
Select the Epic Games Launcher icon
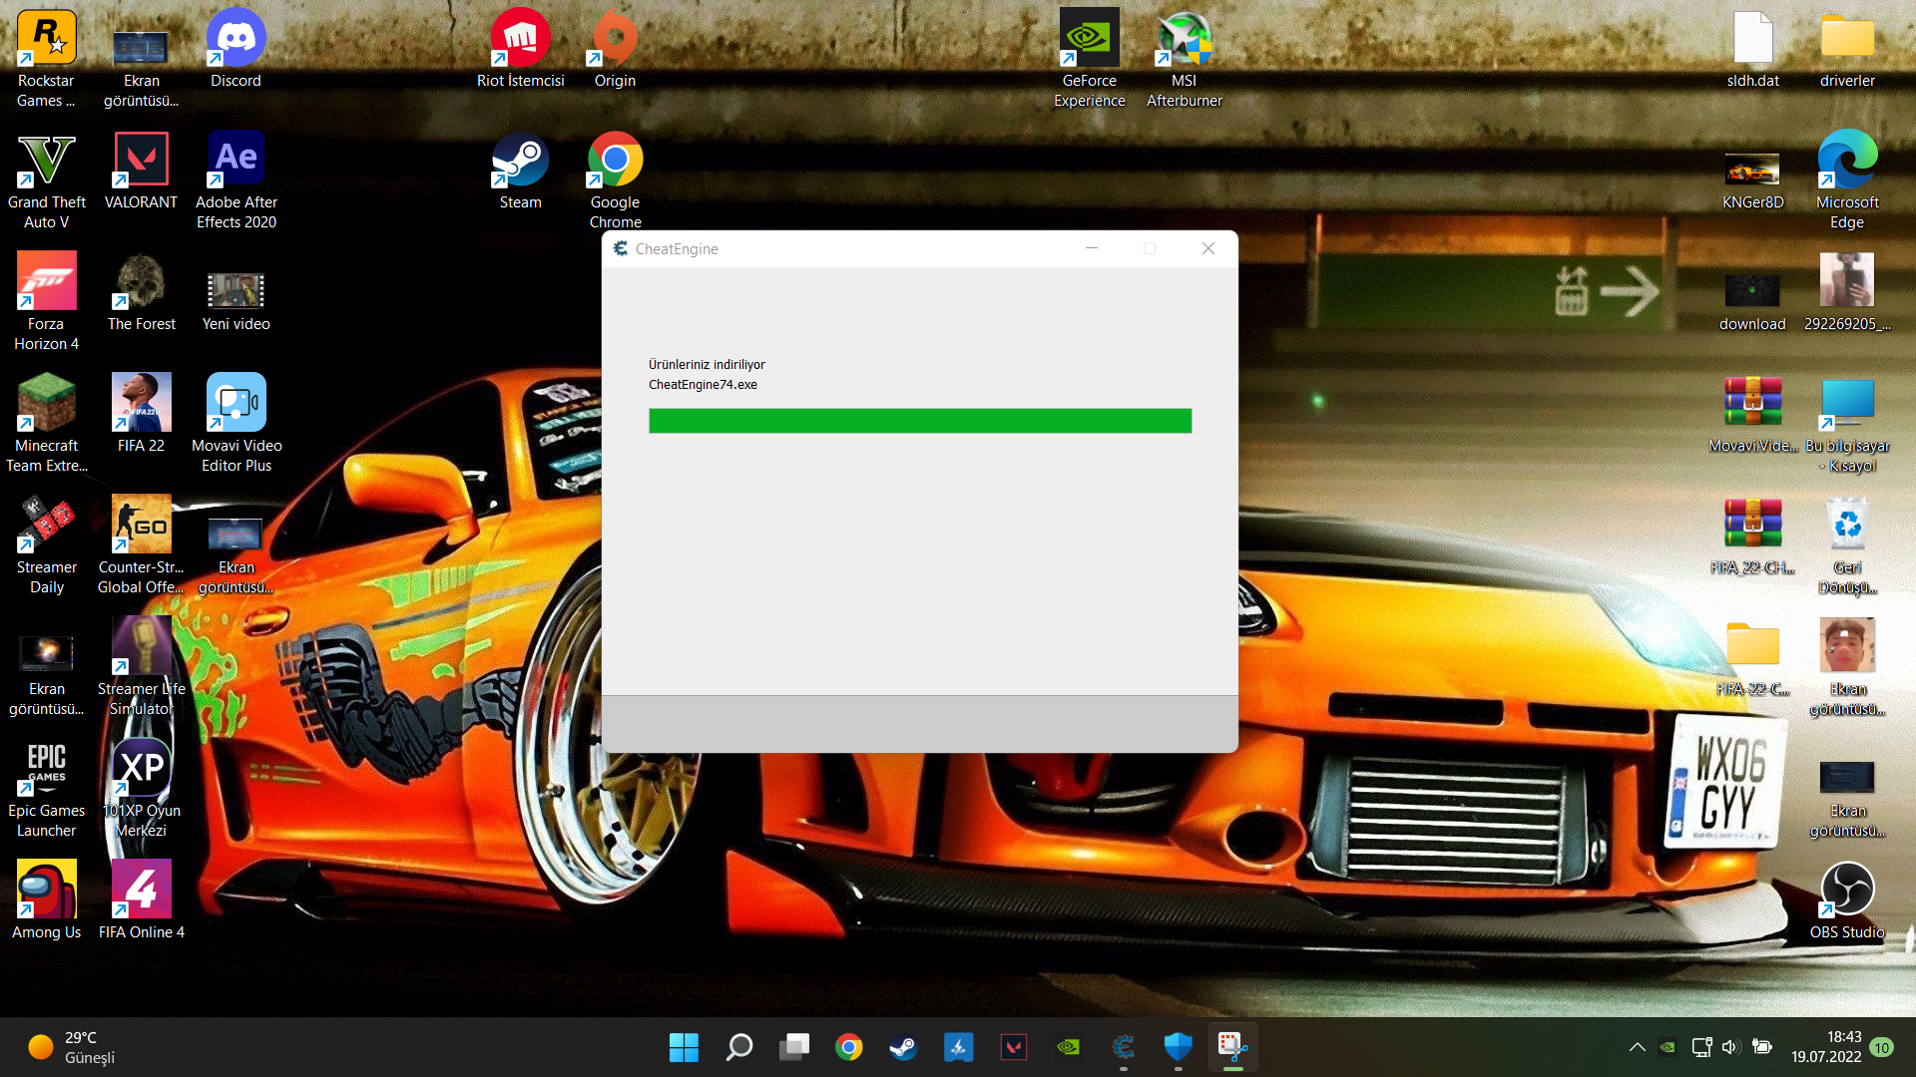[x=46, y=769]
